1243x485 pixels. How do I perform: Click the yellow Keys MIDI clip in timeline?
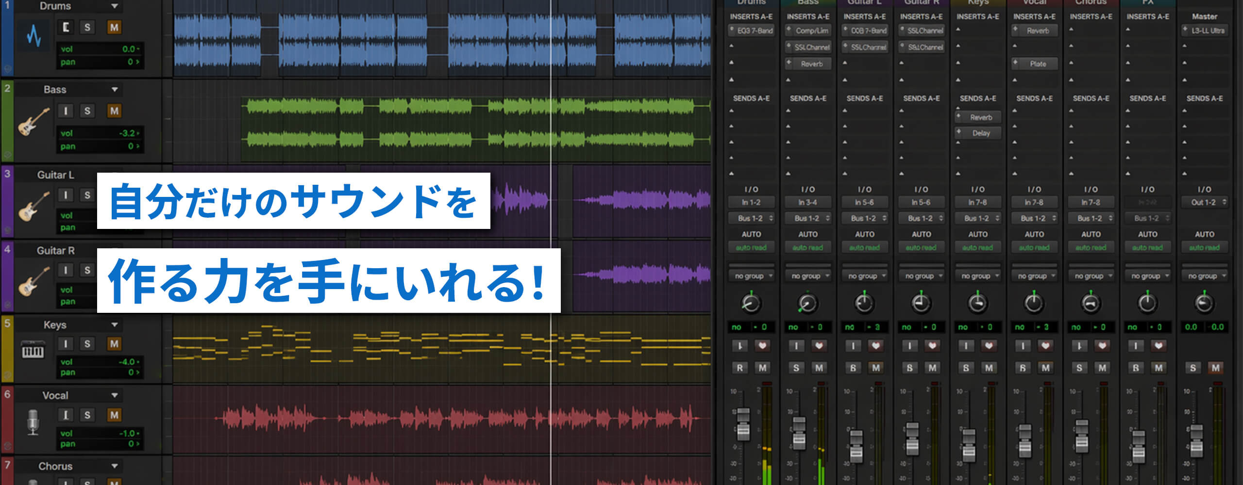[x=442, y=349]
